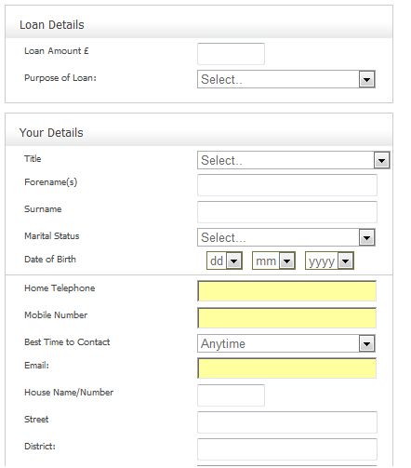Open the birth year yyyy dropdown
The width and height of the screenshot is (411, 468).
[329, 261]
